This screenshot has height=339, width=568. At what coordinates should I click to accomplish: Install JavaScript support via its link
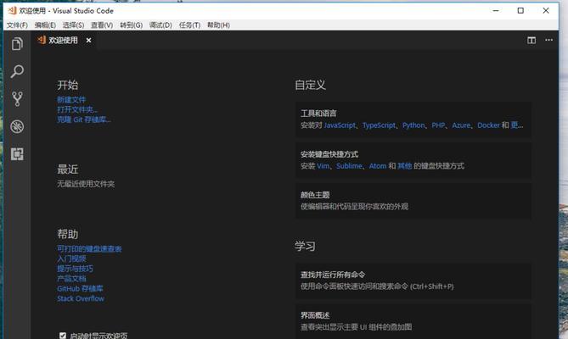point(340,125)
